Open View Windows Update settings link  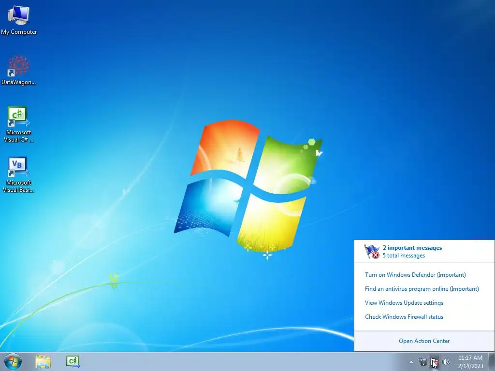pyautogui.click(x=404, y=303)
